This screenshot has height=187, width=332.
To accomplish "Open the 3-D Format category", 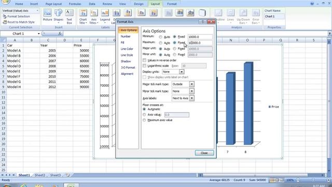I will [x=128, y=68].
